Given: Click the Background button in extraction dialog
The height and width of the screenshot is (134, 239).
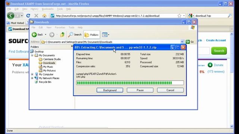Looking at the screenshot, I should tap(110, 90).
